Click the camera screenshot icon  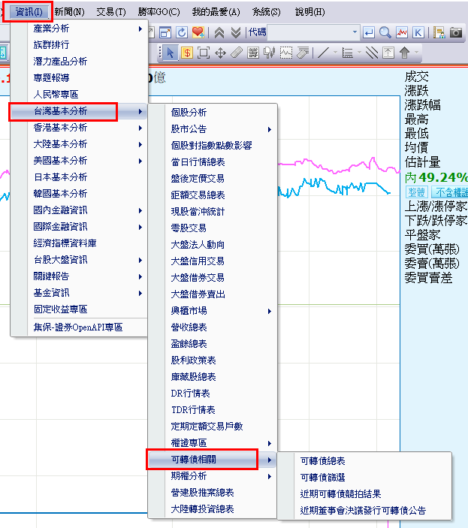click(x=456, y=32)
